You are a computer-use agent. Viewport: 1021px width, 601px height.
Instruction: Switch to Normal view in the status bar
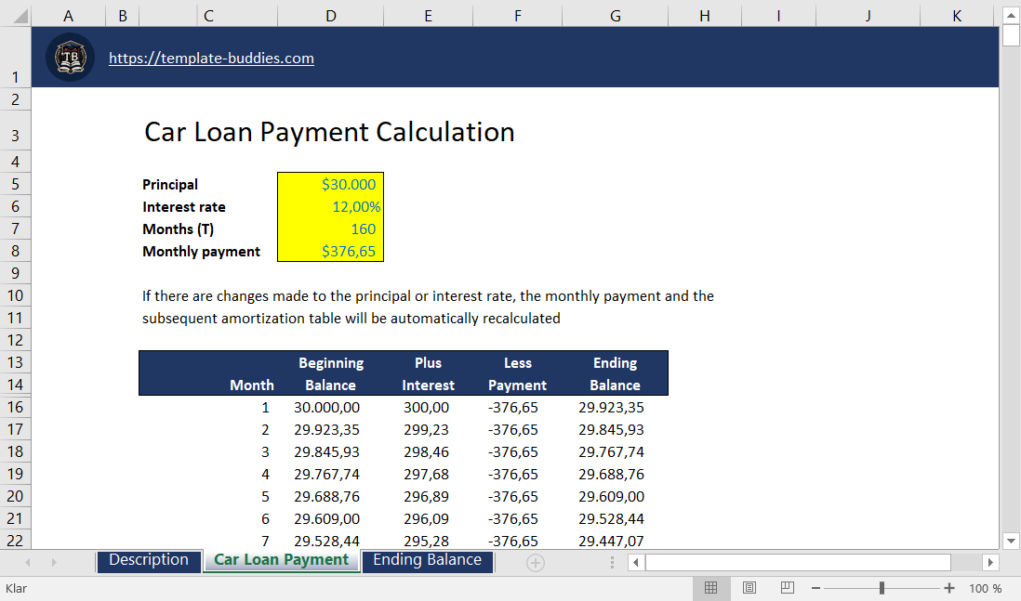(712, 588)
